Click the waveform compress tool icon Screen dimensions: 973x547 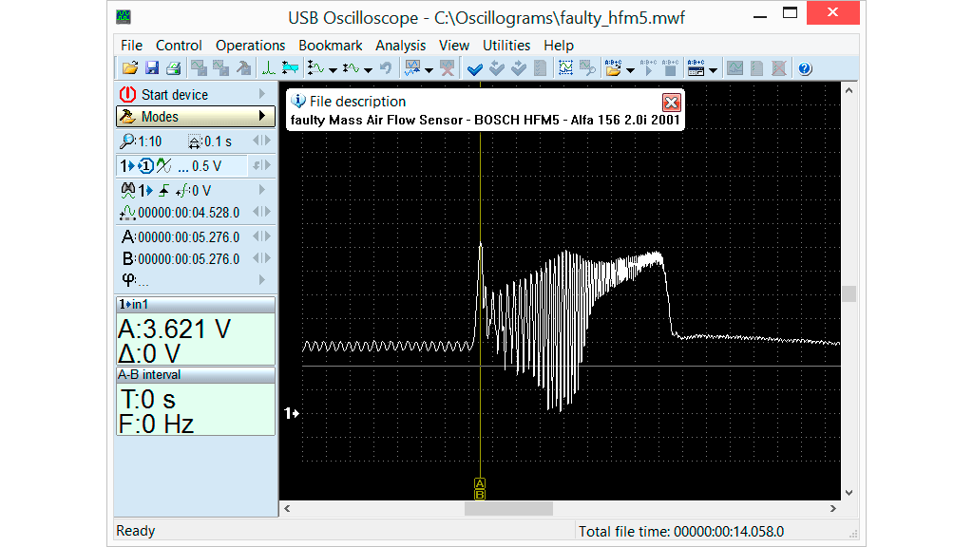[x=352, y=68]
